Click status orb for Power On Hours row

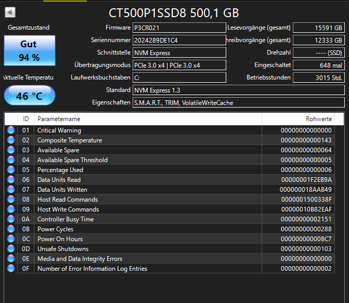tap(11, 239)
